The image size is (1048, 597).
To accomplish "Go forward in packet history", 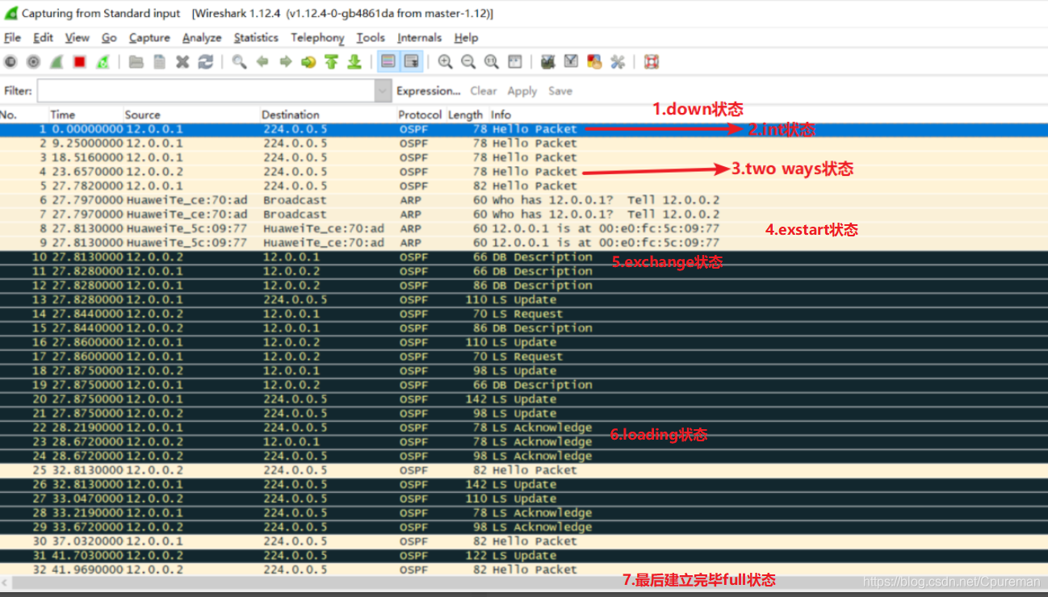I will point(285,62).
